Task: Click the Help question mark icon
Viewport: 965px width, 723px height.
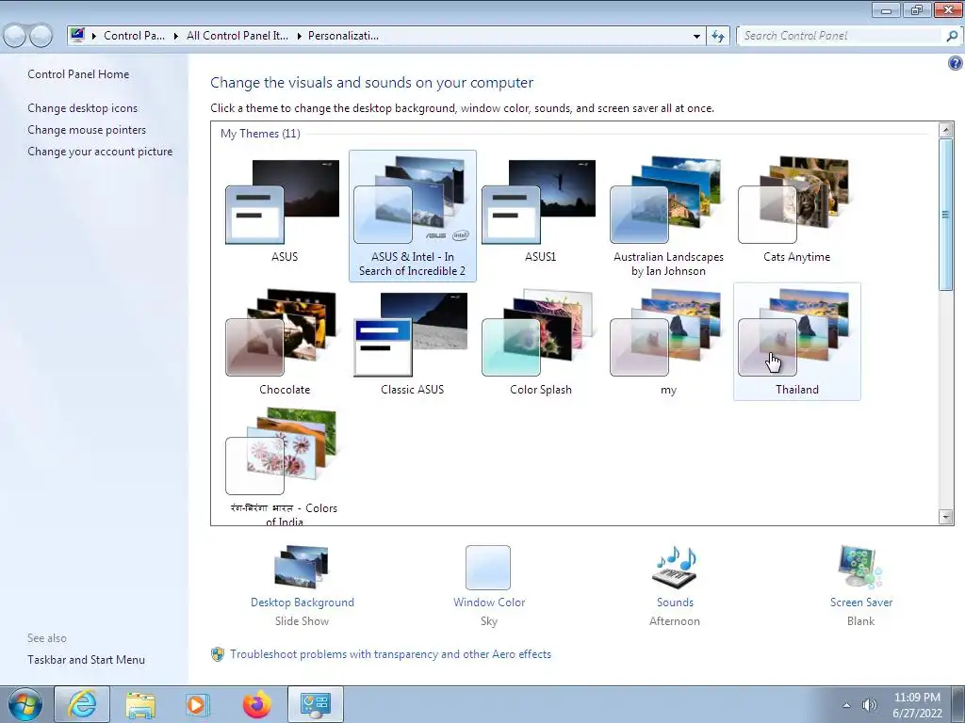Action: pos(956,63)
